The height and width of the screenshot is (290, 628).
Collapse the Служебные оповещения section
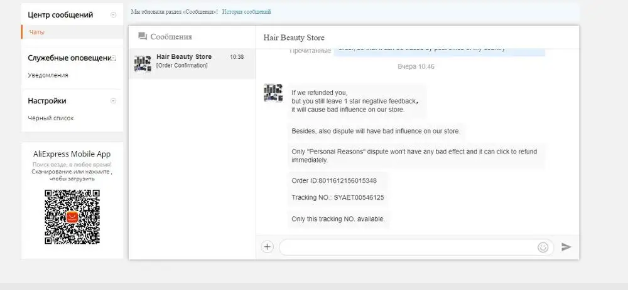tap(114, 58)
